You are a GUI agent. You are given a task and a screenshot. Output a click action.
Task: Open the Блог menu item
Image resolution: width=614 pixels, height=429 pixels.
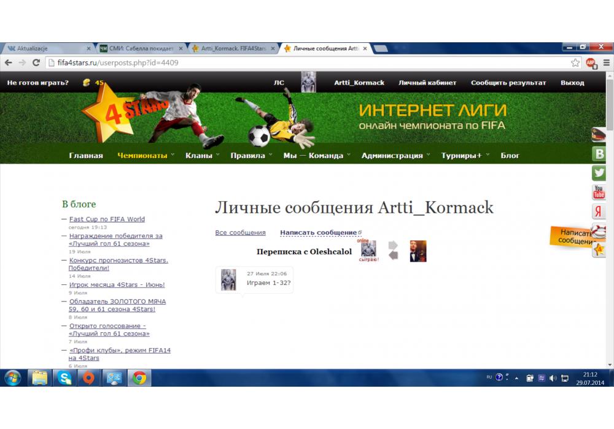pyautogui.click(x=510, y=156)
